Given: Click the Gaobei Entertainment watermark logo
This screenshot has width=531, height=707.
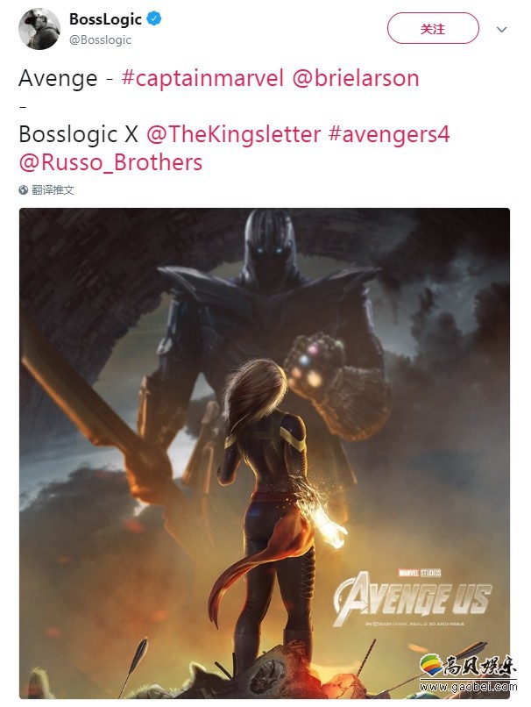Looking at the screenshot, I should point(469,667).
